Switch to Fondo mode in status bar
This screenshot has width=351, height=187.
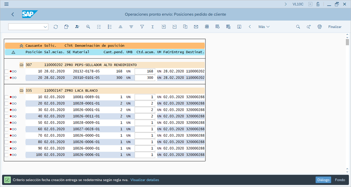(340, 180)
